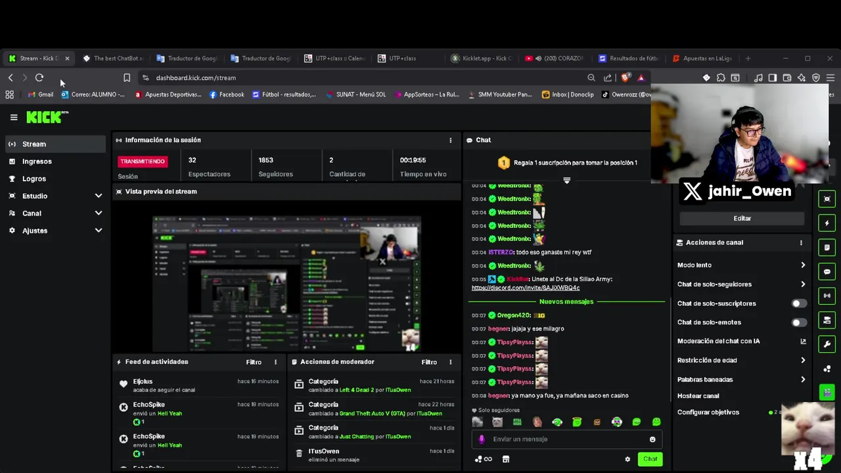
Task: Click the highlighted green clapperboard sidebar icon
Action: [827, 392]
